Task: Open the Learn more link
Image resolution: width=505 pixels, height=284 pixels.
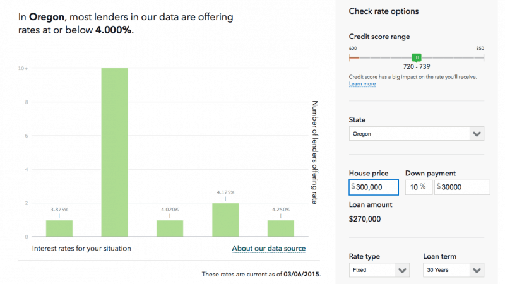Action: 362,84
